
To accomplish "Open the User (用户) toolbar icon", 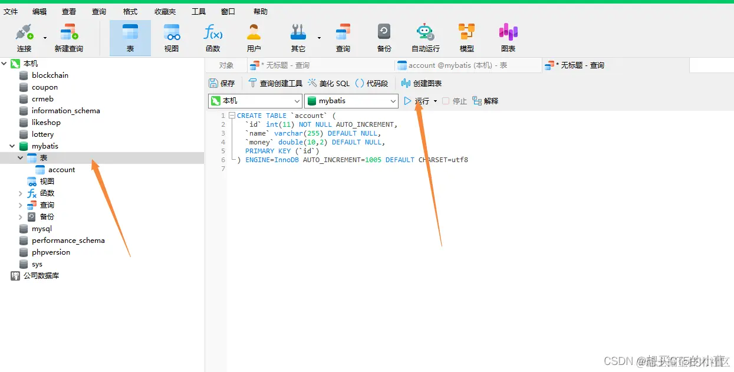I will [x=254, y=38].
